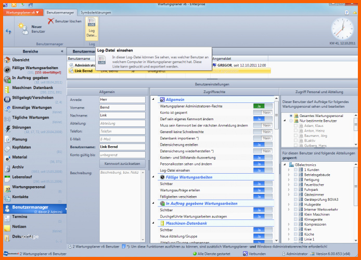The image size is (361, 260).
Task: Open Archiv sidebar icon
Action: 7,168
